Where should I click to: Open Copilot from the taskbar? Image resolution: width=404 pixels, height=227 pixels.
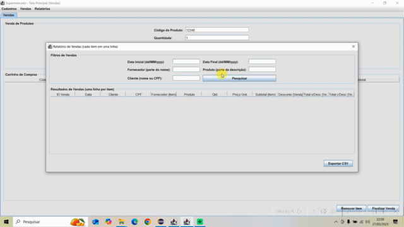click(x=109, y=221)
